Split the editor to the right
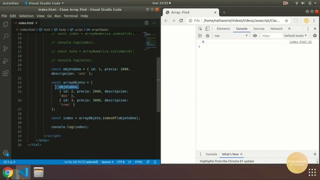Image resolution: width=320 pixels, height=180 pixels. 146,23
